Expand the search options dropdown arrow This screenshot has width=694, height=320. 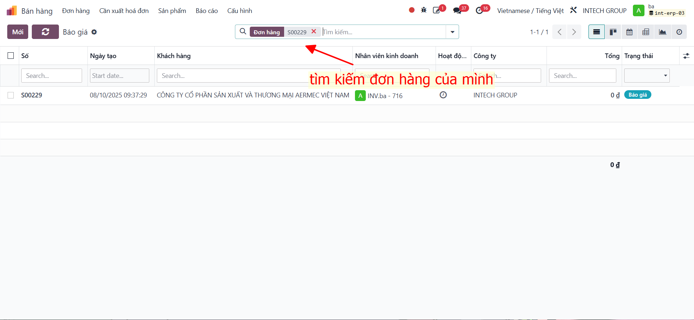(452, 32)
